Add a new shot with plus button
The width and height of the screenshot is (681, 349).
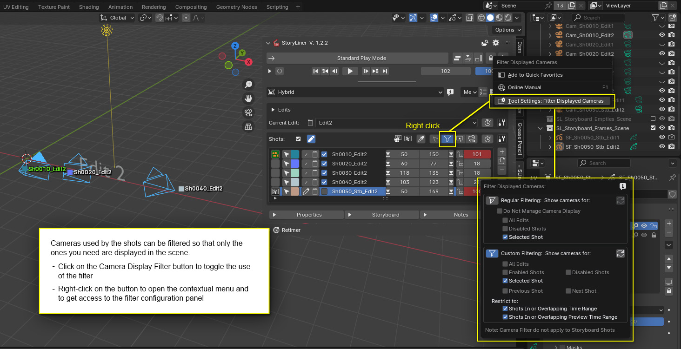[501, 152]
